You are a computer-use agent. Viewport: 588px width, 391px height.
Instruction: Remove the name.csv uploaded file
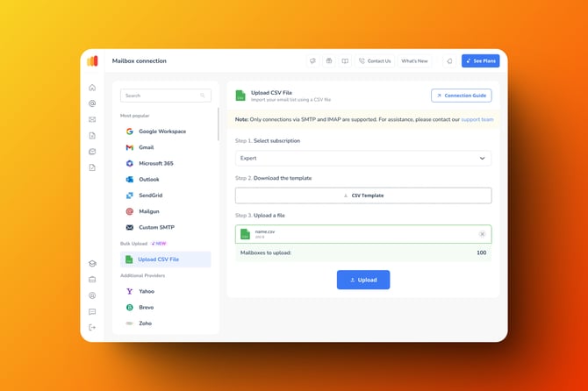click(x=482, y=234)
